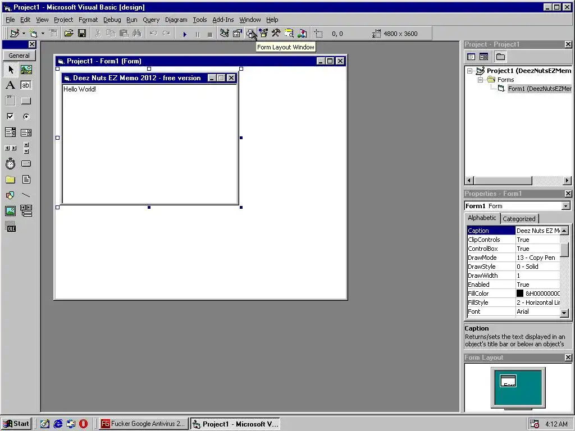
Task: Select the ListBox control in toolbox
Action: [26, 132]
